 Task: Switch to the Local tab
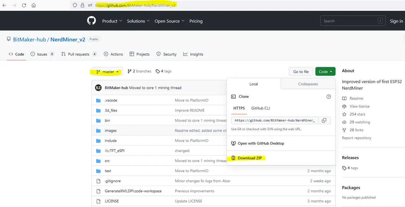(x=254, y=84)
